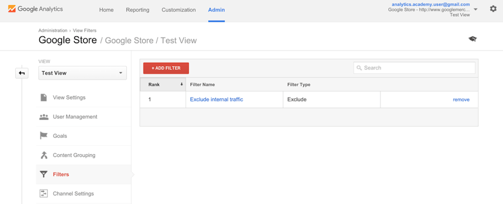The width and height of the screenshot is (503, 204).
Task: Click the User Management people icon
Action: [x=44, y=117]
